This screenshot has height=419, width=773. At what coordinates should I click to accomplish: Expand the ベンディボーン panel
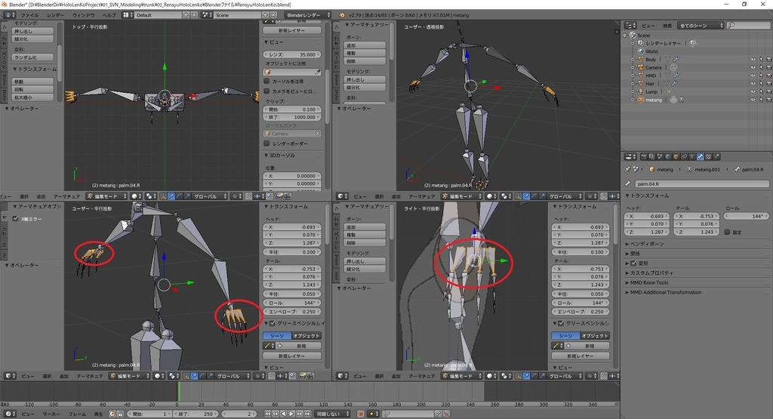645,244
